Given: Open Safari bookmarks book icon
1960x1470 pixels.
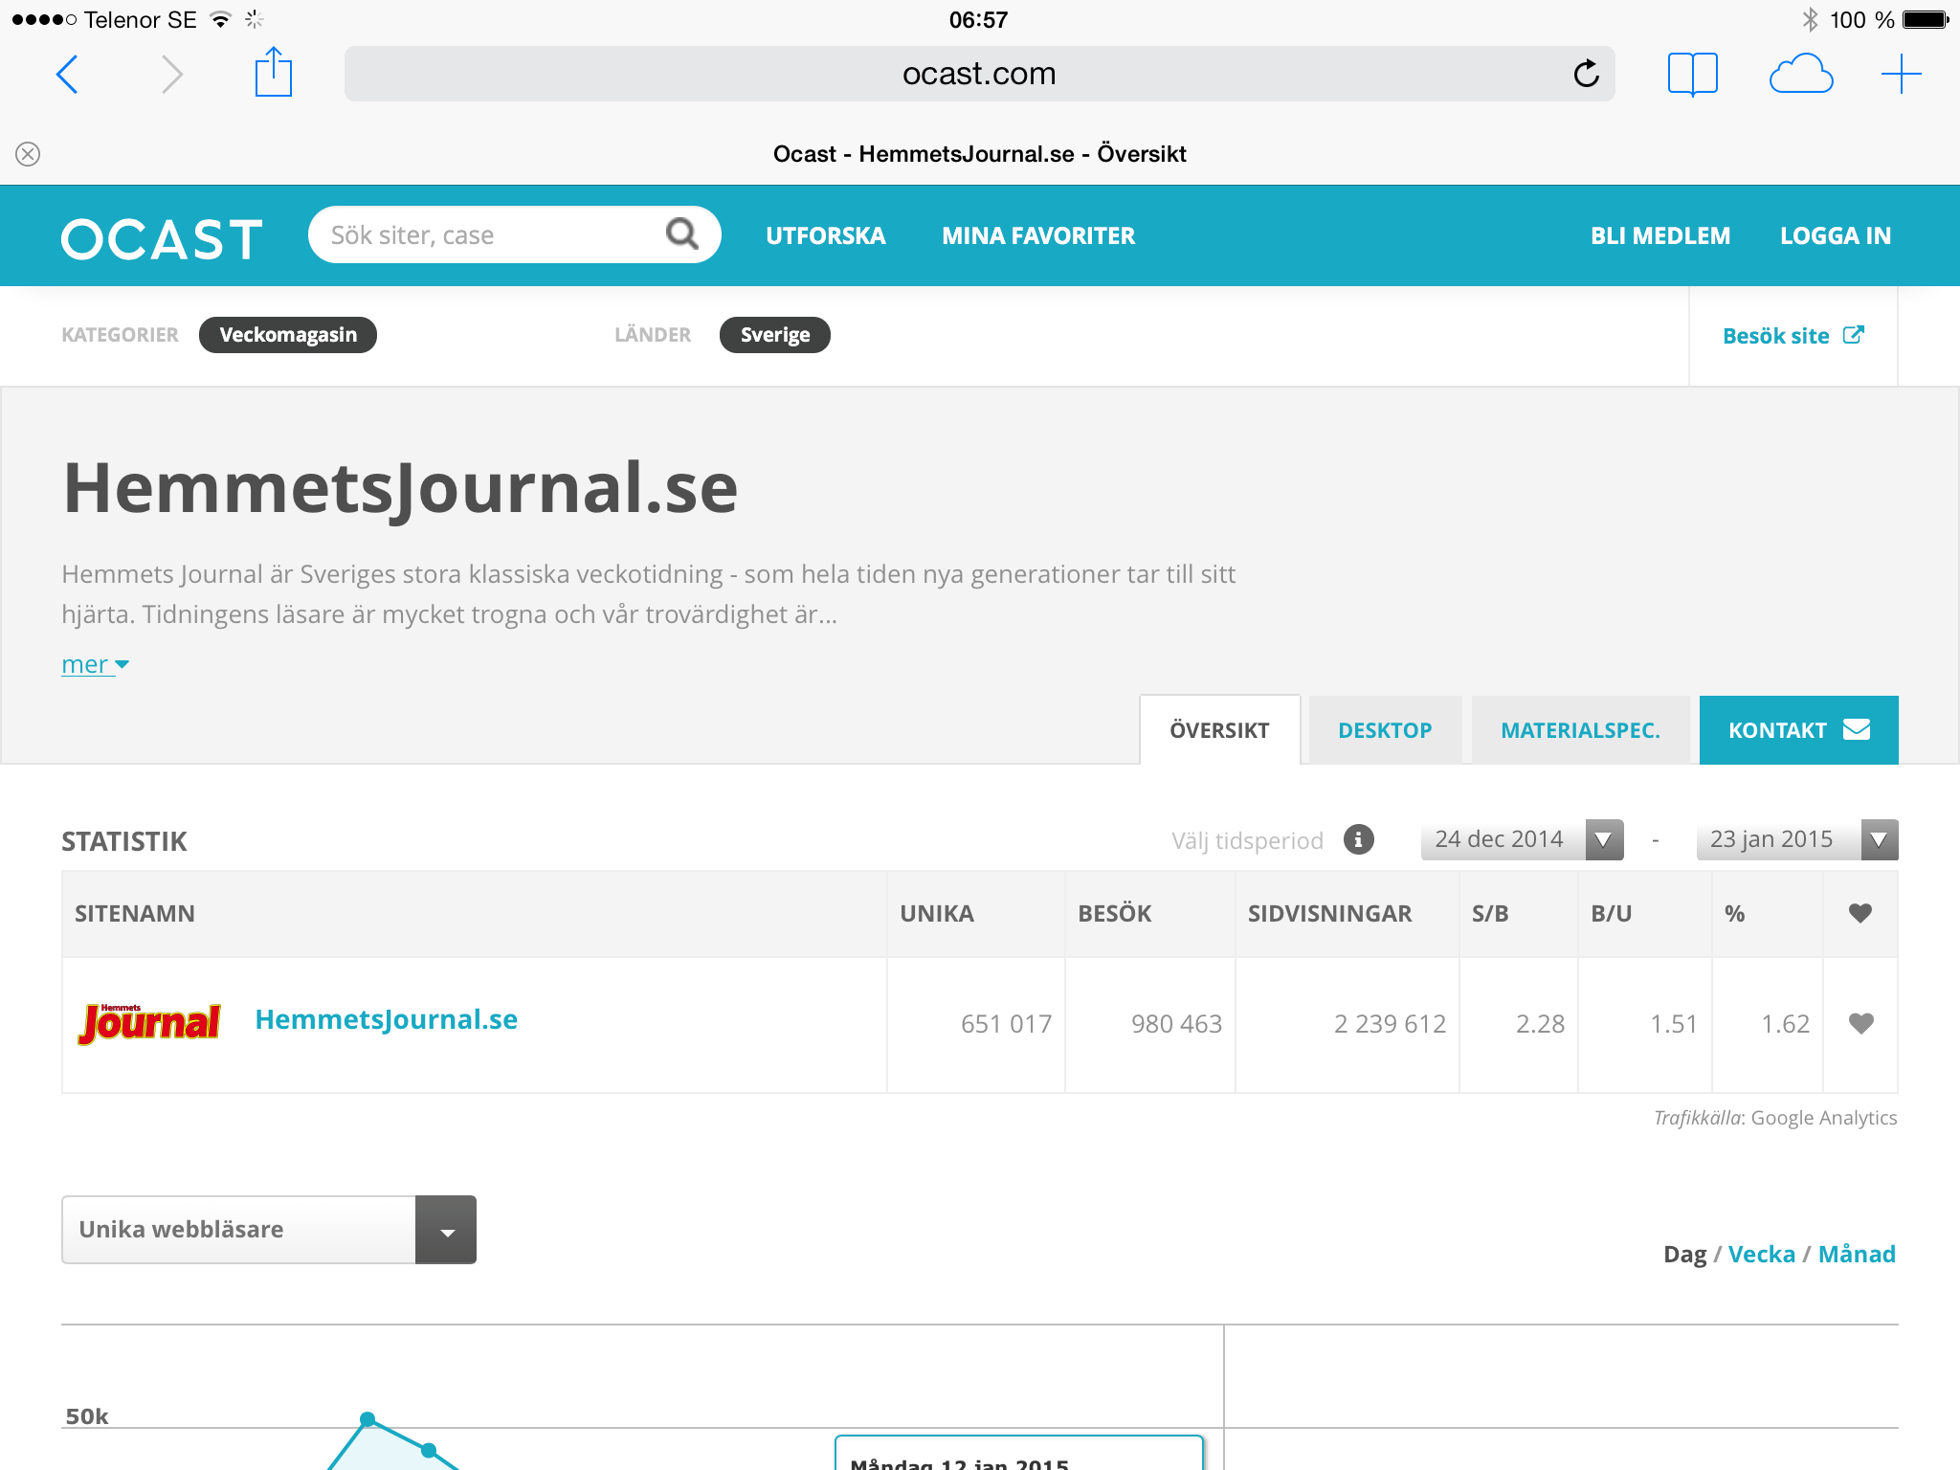Looking at the screenshot, I should pyautogui.click(x=1692, y=74).
